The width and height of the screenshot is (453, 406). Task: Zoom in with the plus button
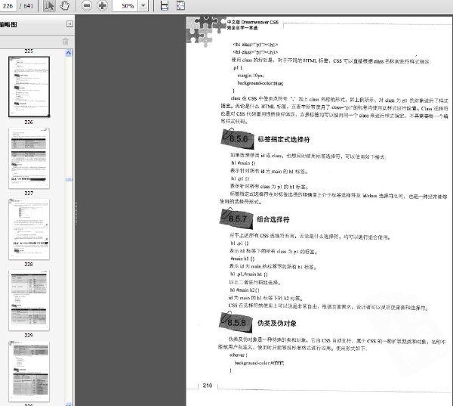[x=102, y=5]
